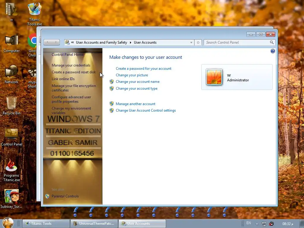
Task: Expand the breadcrumb double chevron
Action: (x=72, y=42)
